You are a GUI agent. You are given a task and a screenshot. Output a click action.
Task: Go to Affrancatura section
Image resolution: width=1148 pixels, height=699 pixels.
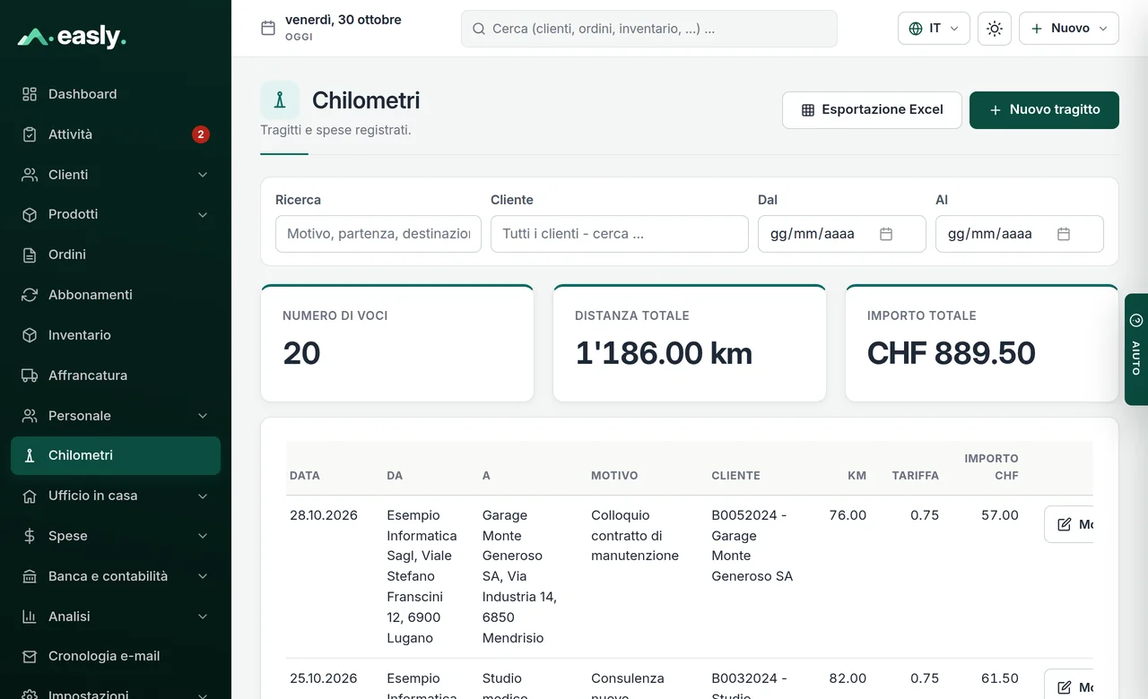(115, 375)
